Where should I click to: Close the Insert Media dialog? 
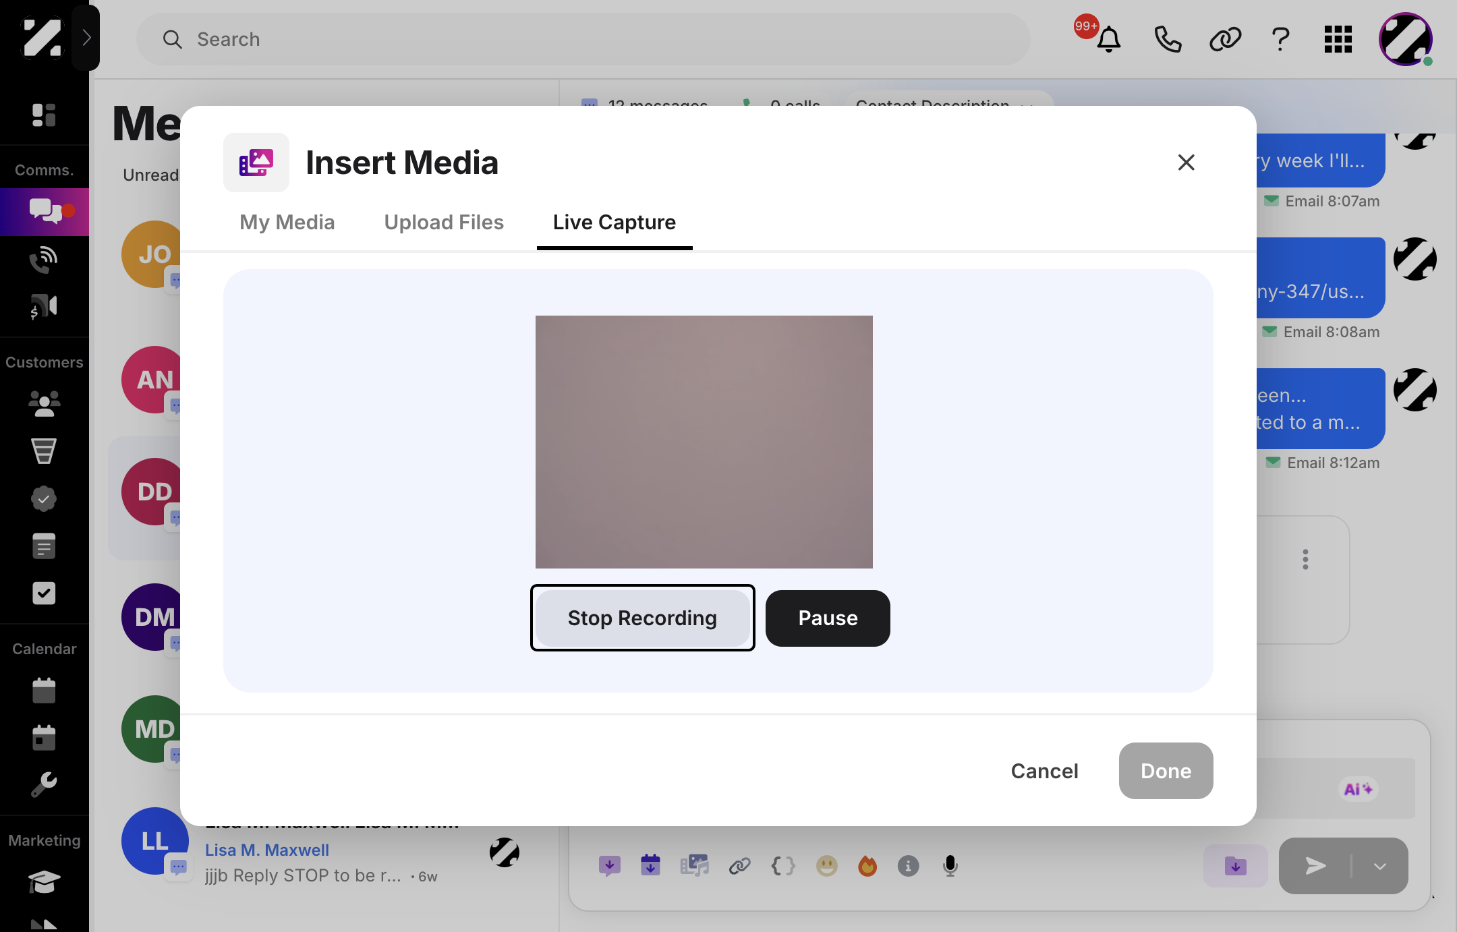pyautogui.click(x=1186, y=162)
